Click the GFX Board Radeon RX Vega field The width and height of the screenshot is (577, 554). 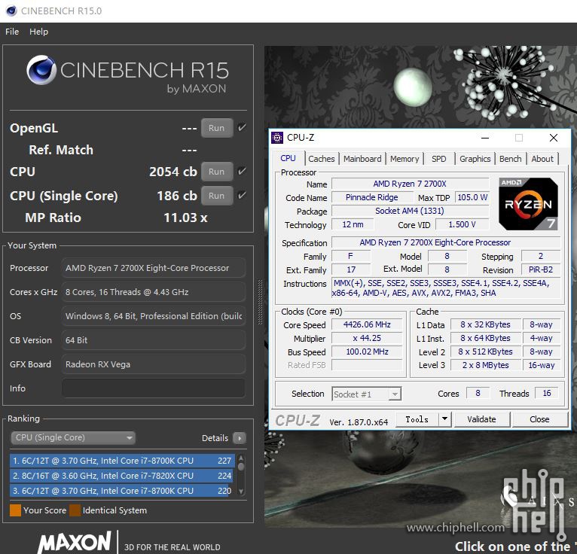coord(153,364)
